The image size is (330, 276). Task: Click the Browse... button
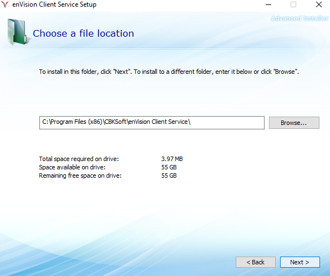tap(294, 123)
